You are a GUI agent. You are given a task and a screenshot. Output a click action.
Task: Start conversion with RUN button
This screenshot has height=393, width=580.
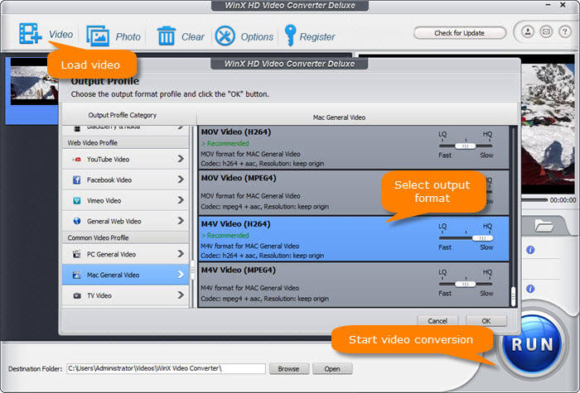(532, 344)
